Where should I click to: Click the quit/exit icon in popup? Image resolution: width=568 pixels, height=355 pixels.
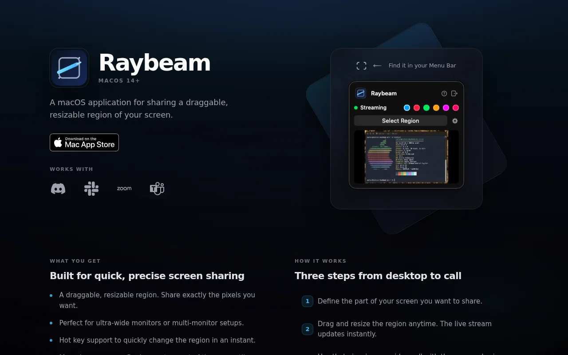(x=454, y=94)
